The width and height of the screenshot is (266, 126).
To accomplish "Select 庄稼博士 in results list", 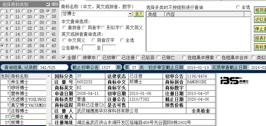I will [28, 111].
